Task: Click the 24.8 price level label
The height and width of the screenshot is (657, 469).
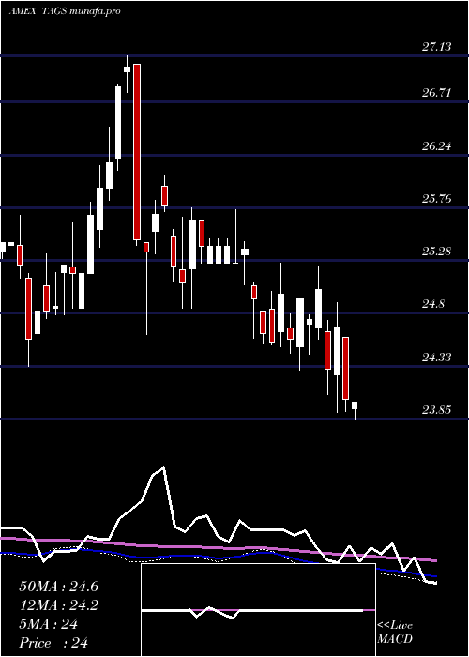Action: coord(433,304)
